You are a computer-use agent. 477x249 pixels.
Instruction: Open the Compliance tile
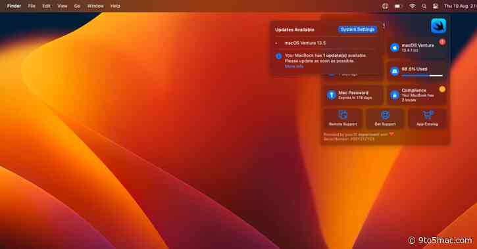point(416,95)
